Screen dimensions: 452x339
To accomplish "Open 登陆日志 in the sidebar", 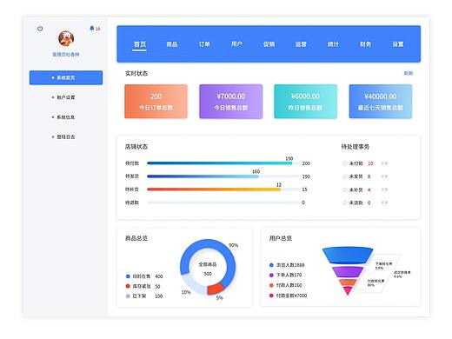I will [66, 136].
